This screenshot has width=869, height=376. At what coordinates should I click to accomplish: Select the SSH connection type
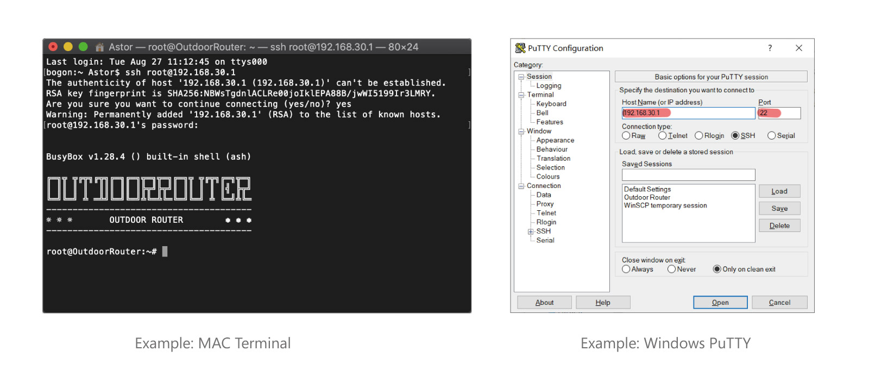click(735, 136)
